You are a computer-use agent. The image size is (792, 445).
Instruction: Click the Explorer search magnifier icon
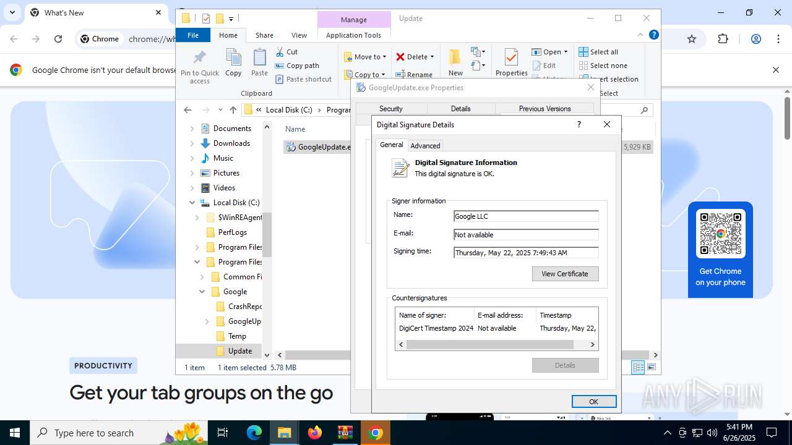(644, 110)
